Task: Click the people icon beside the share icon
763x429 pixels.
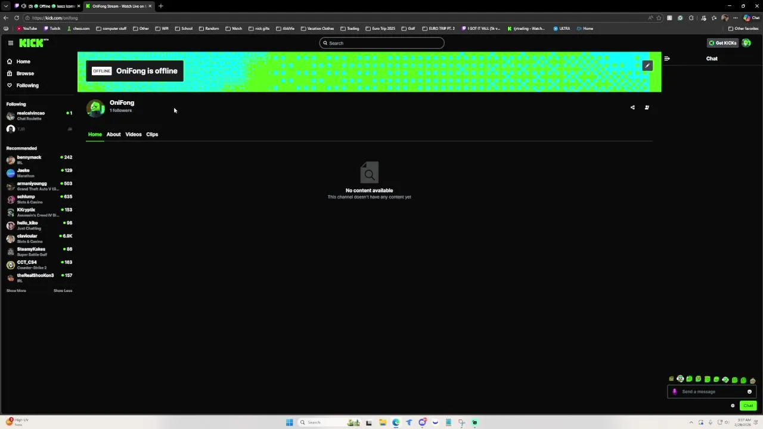Action: pos(647,108)
